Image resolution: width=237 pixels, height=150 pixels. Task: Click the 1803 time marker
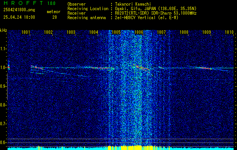point(71,32)
